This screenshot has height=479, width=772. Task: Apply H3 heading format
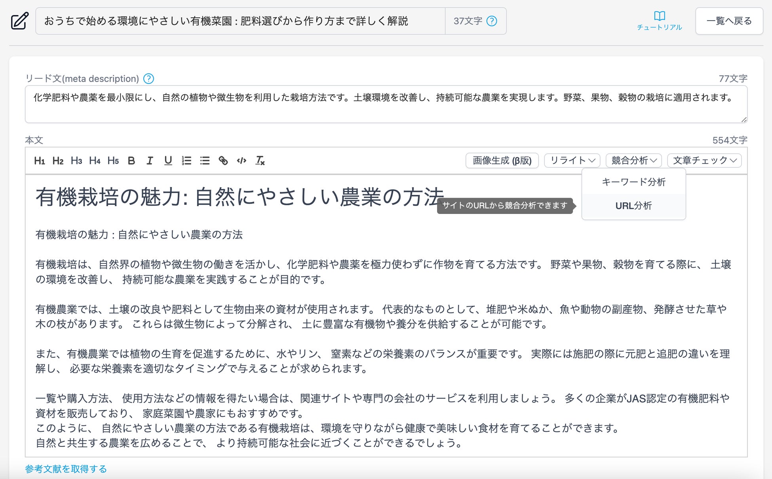[x=76, y=160]
